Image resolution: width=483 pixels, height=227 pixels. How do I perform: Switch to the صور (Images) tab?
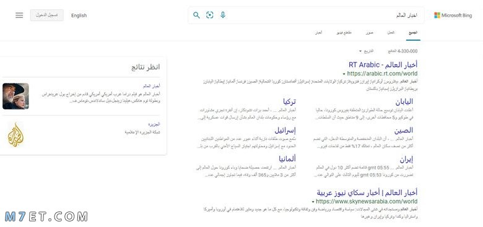(370, 33)
